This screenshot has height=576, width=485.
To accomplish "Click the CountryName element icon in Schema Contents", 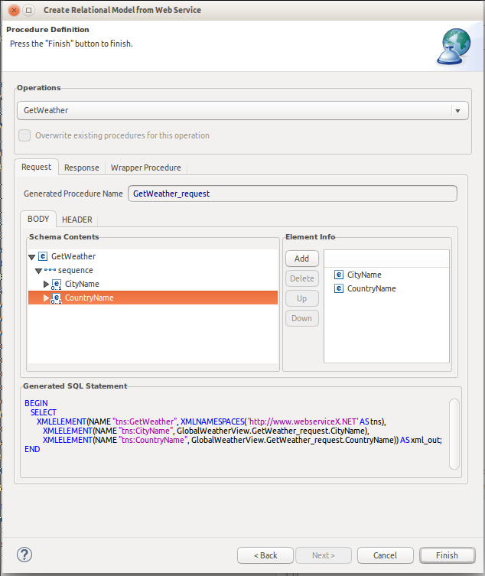I will point(57,298).
